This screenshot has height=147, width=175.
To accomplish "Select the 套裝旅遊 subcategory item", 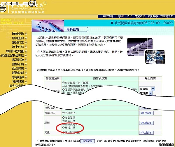I will (69, 117).
